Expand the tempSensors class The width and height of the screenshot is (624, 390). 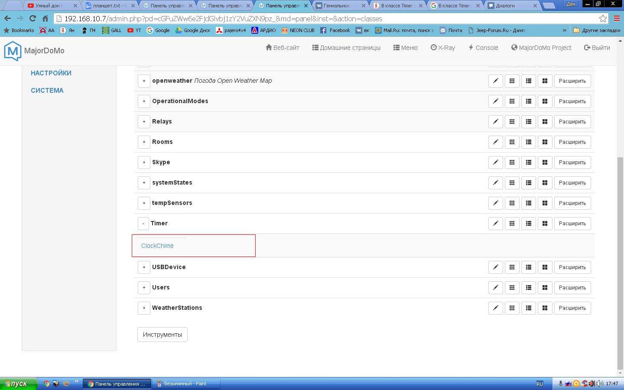pos(144,203)
